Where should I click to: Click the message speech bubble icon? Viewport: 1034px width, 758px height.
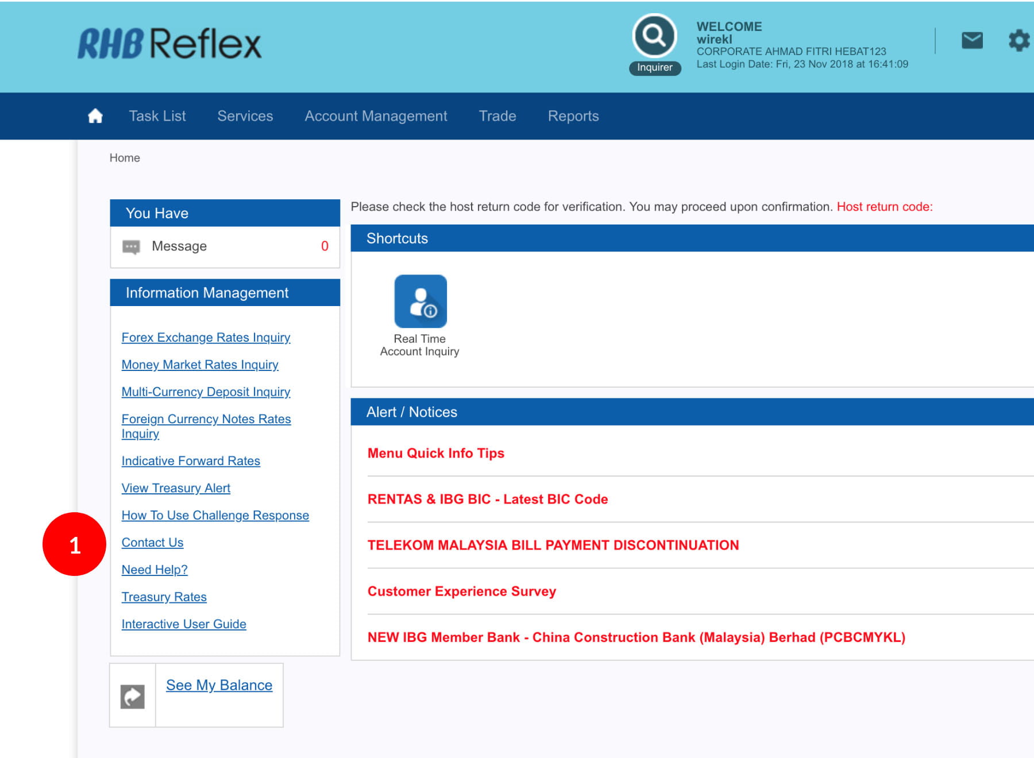coord(131,247)
